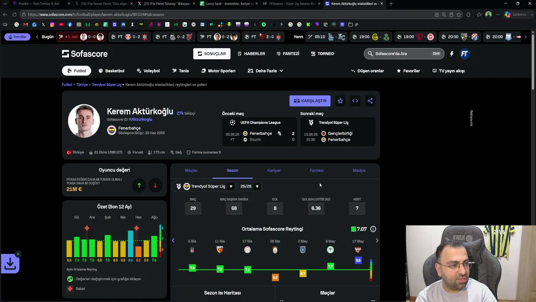Click the 6.2 rating marker on 26 Nis
The image size is (536, 302).
(x=275, y=277)
